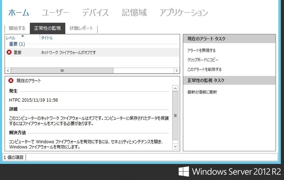284x180 pixels.
Task: Click the 解決方法 heading in alert details
Action: tap(17, 133)
